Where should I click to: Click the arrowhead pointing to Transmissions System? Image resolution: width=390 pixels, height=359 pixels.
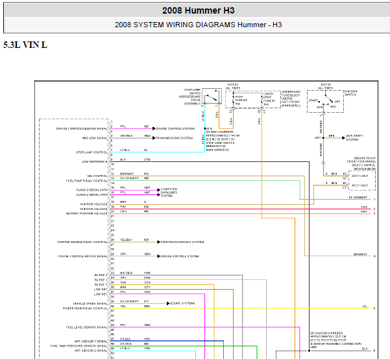tap(154, 137)
